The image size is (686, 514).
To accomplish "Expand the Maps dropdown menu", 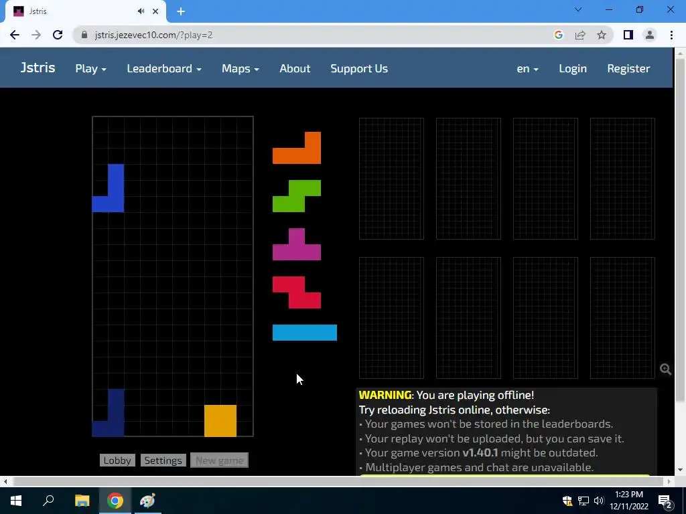I will pyautogui.click(x=241, y=69).
